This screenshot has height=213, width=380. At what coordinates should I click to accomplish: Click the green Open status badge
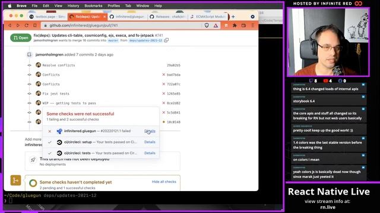click(x=21, y=38)
